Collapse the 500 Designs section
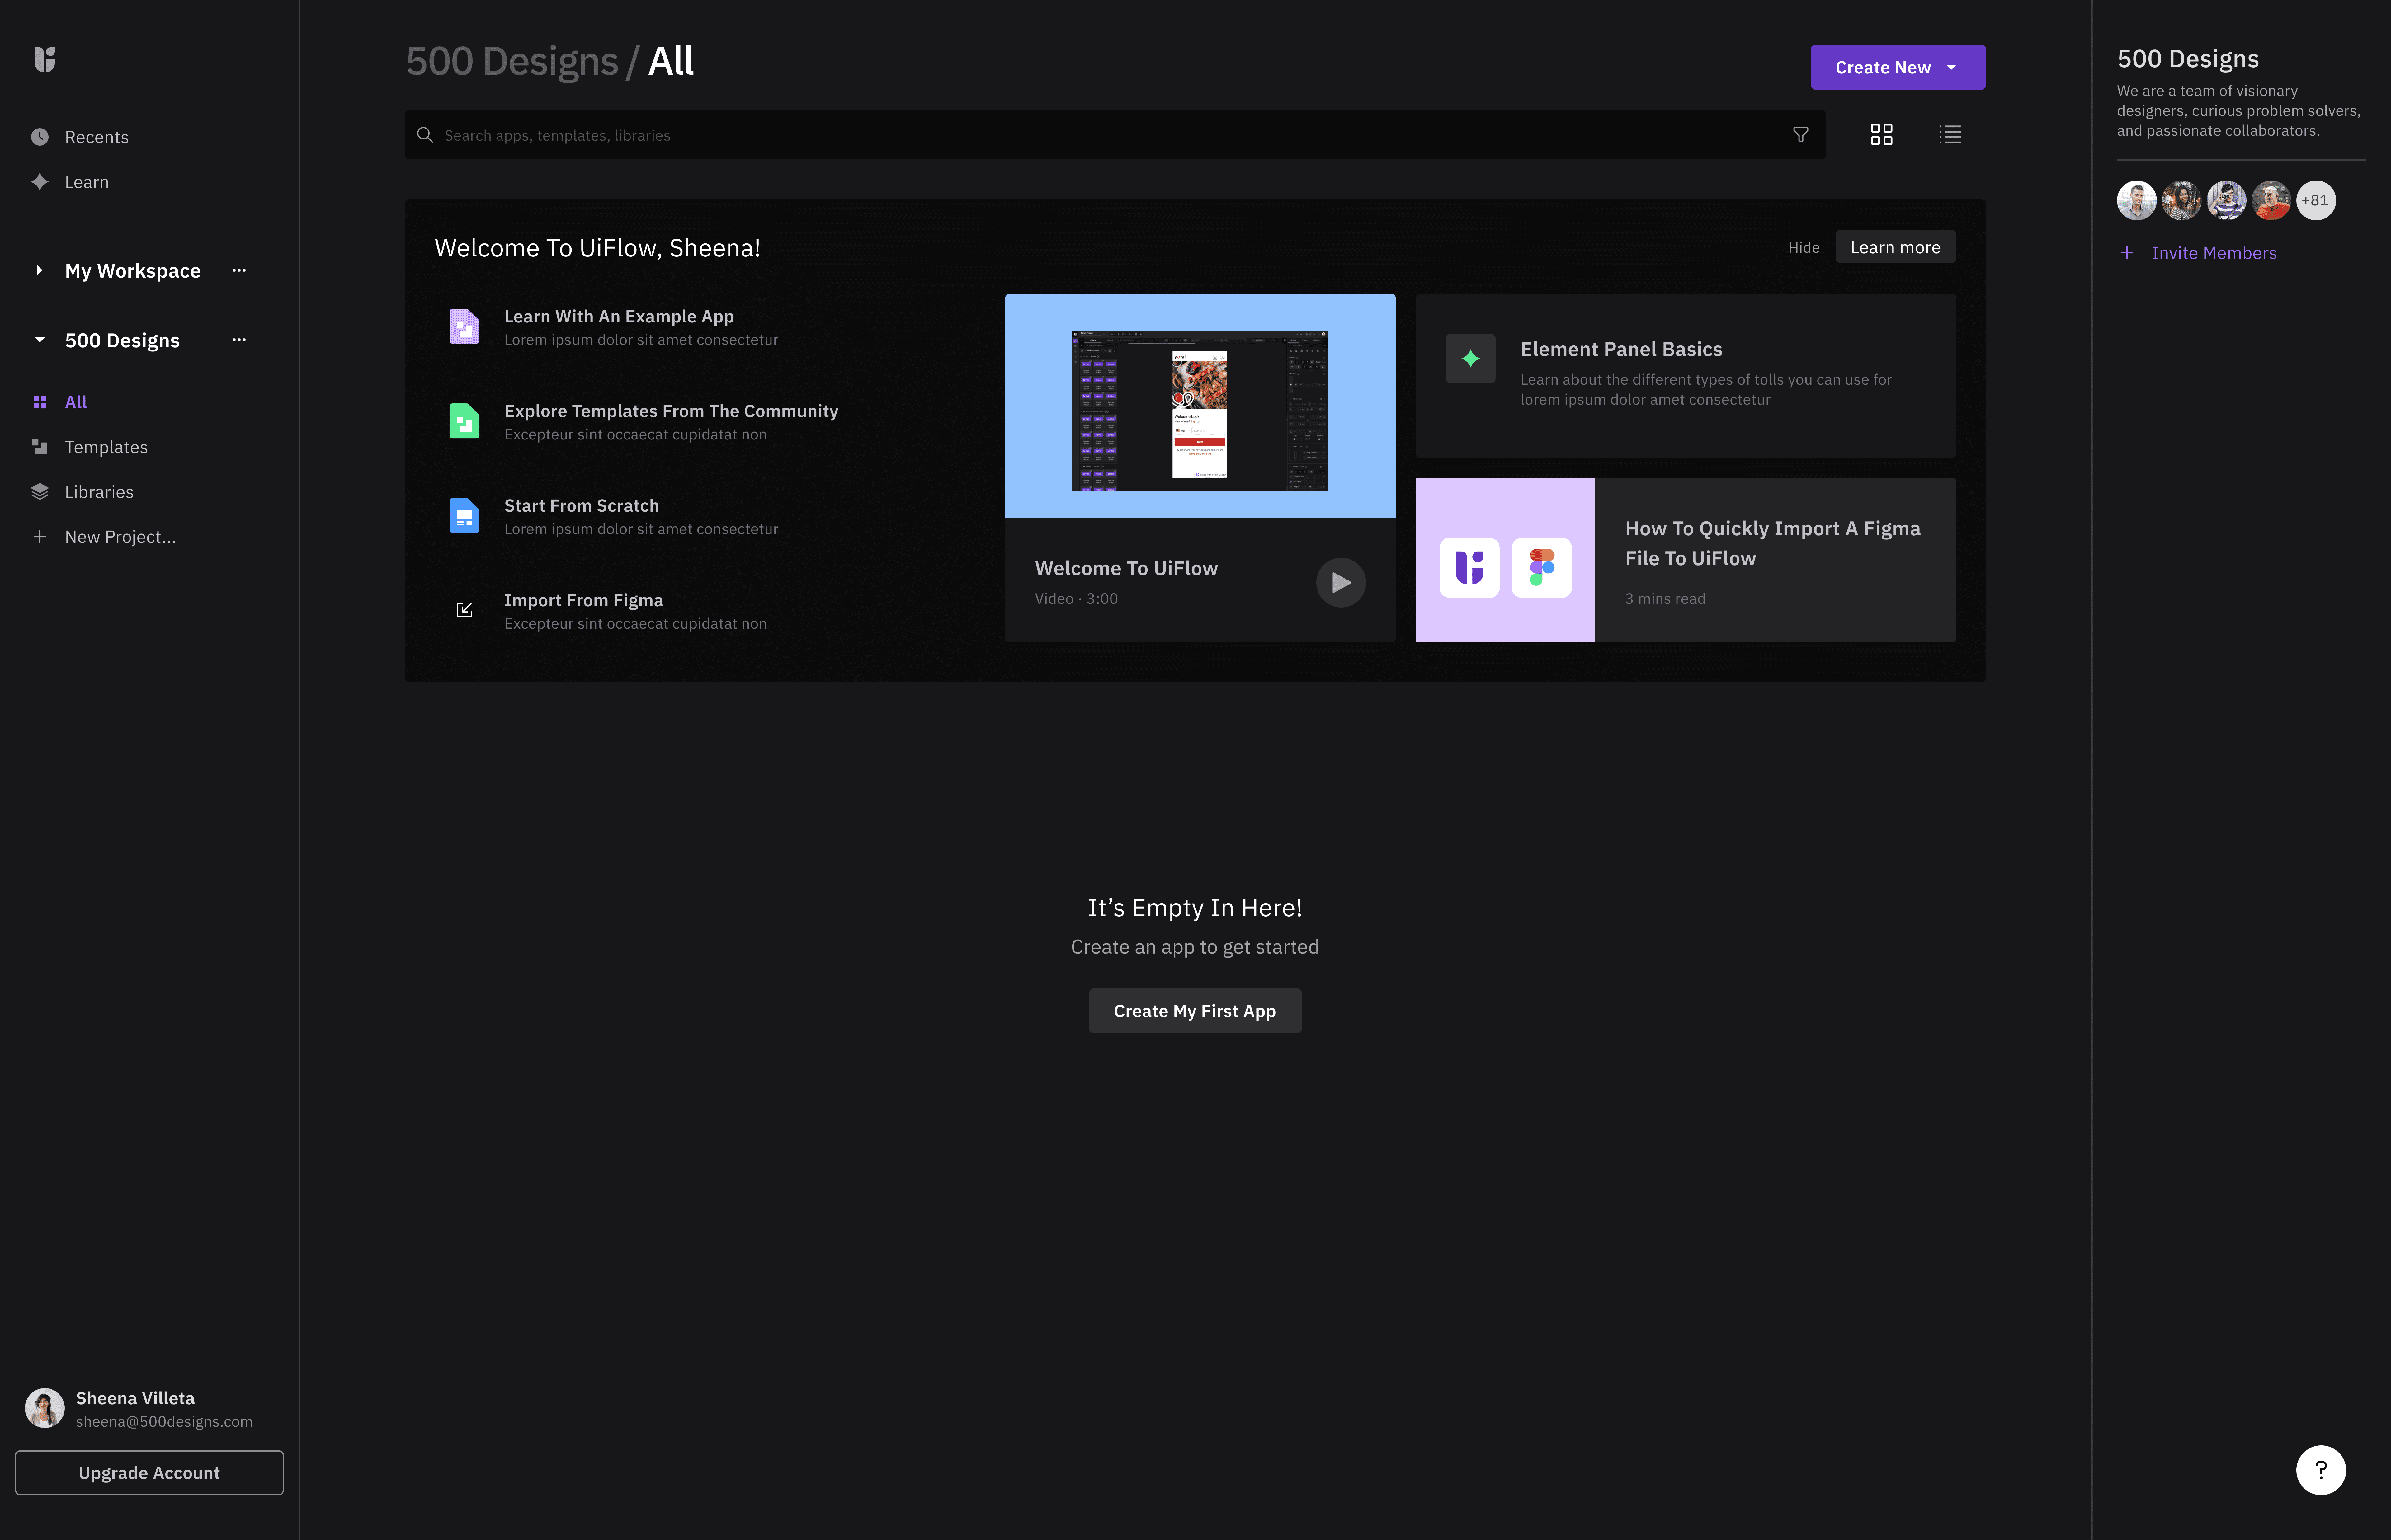 (x=39, y=340)
